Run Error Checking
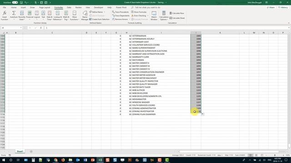This screenshot has height=163, width=291. 139,15
